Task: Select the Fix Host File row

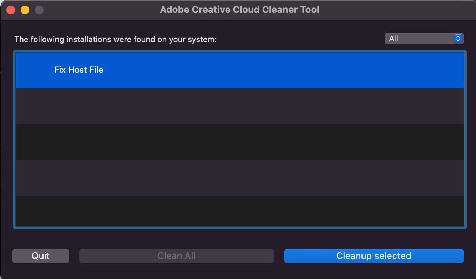Action: 239,70
